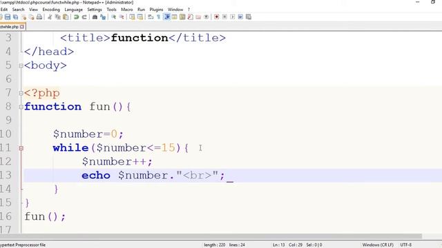Image resolution: width=442 pixels, height=248 pixels.
Task: Open the Run menu
Action: click(x=141, y=10)
